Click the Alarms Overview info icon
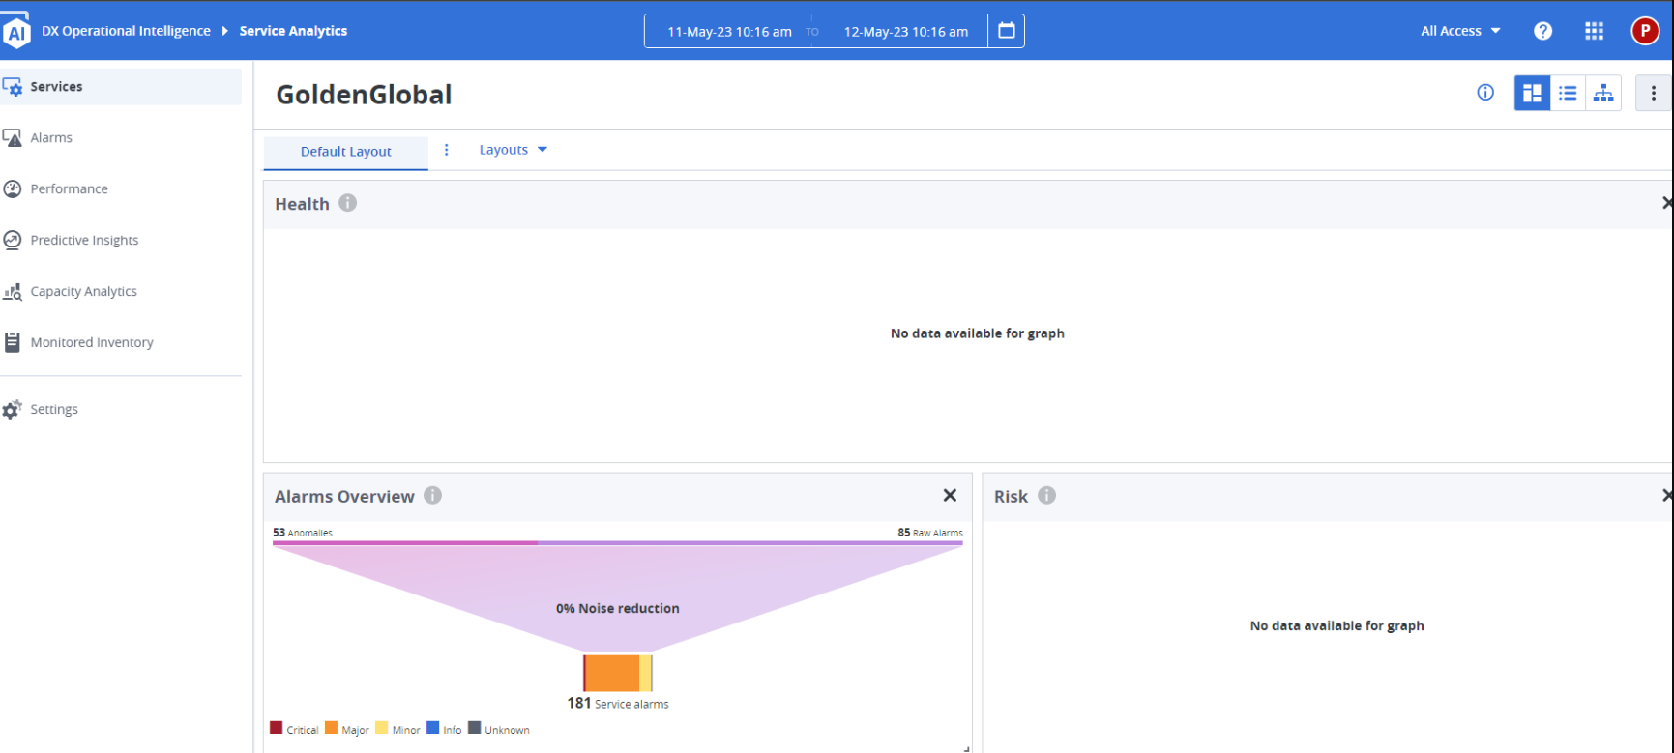The width and height of the screenshot is (1674, 753). pos(433,495)
